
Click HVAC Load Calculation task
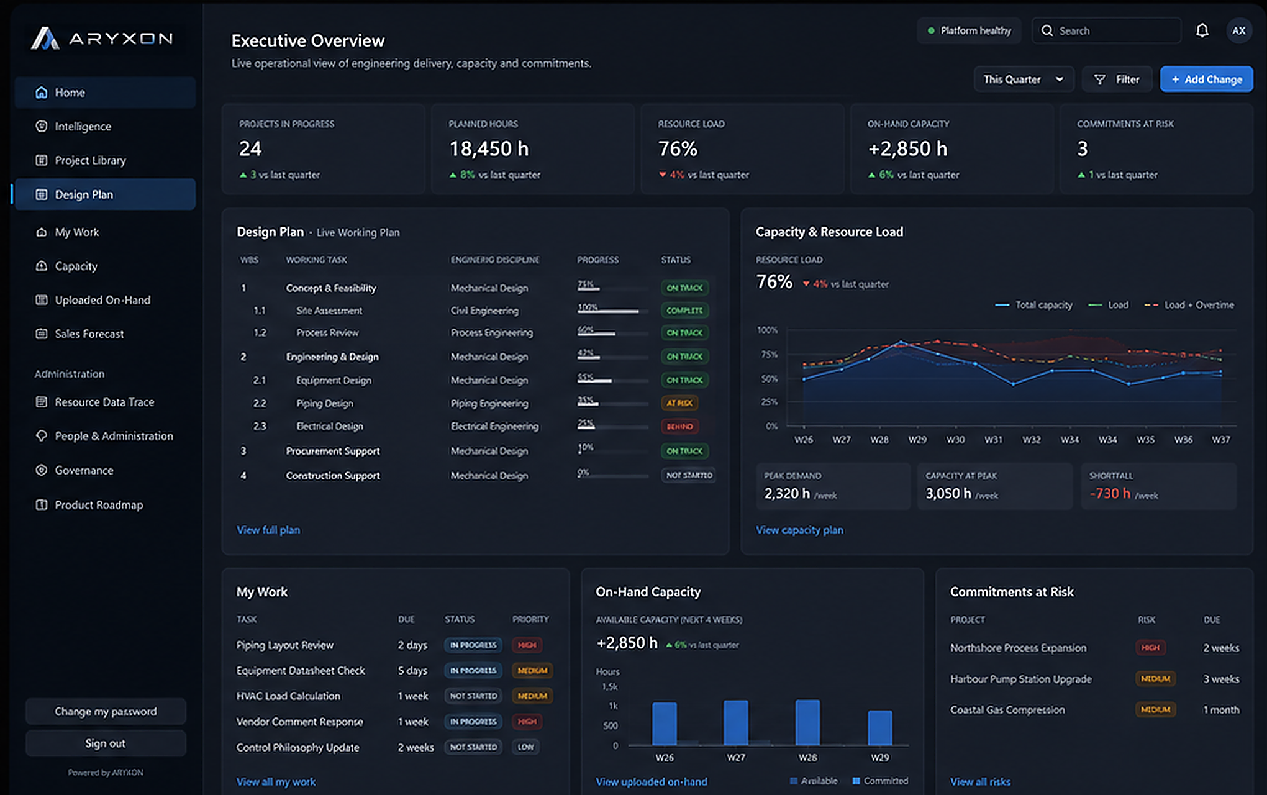point(288,696)
